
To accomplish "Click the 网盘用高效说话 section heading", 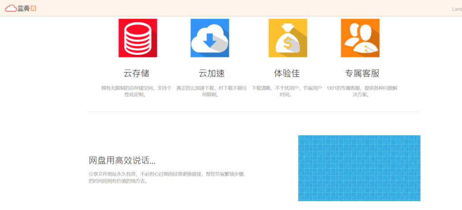I will tap(122, 160).
